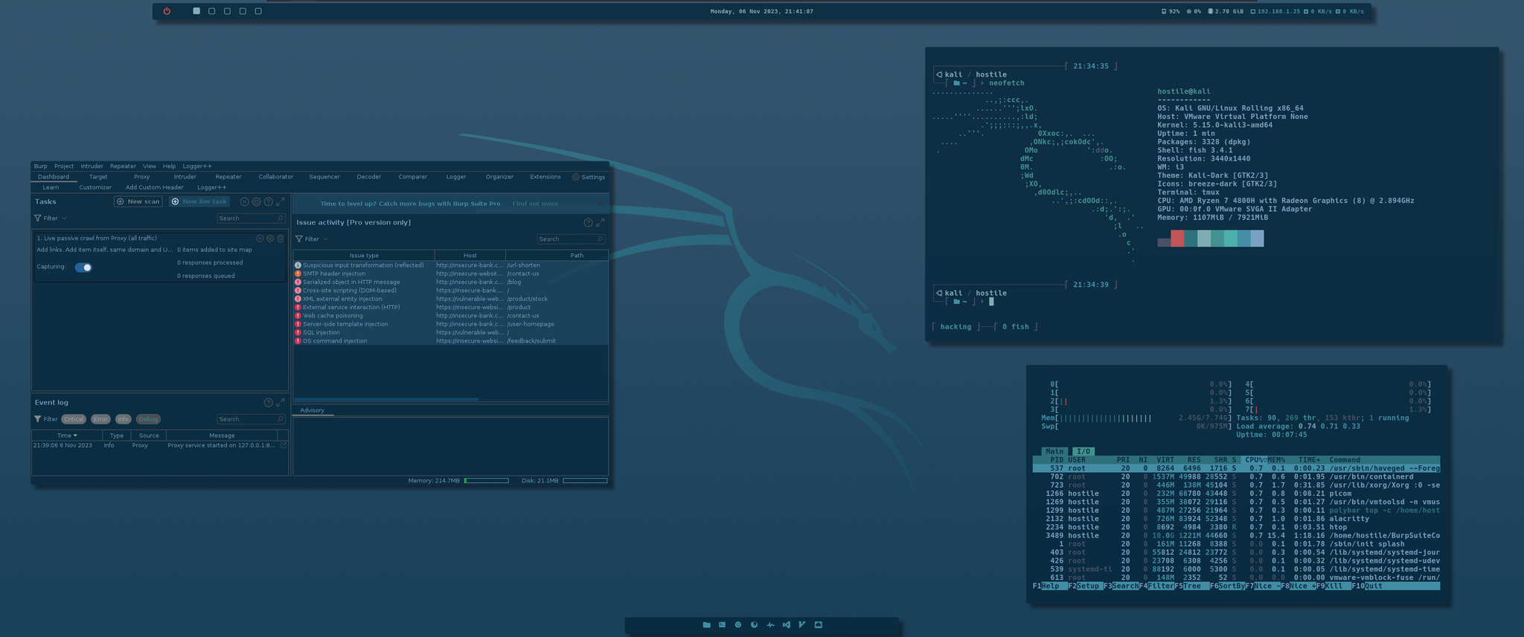
Task: Open the Logger++ menu in menu bar
Action: [197, 166]
